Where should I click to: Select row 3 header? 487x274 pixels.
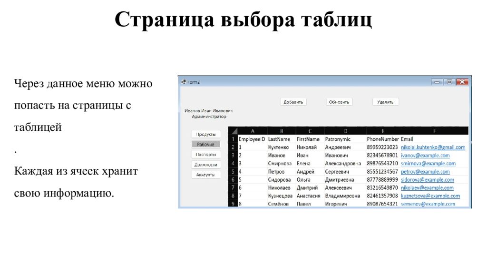tap(233, 156)
